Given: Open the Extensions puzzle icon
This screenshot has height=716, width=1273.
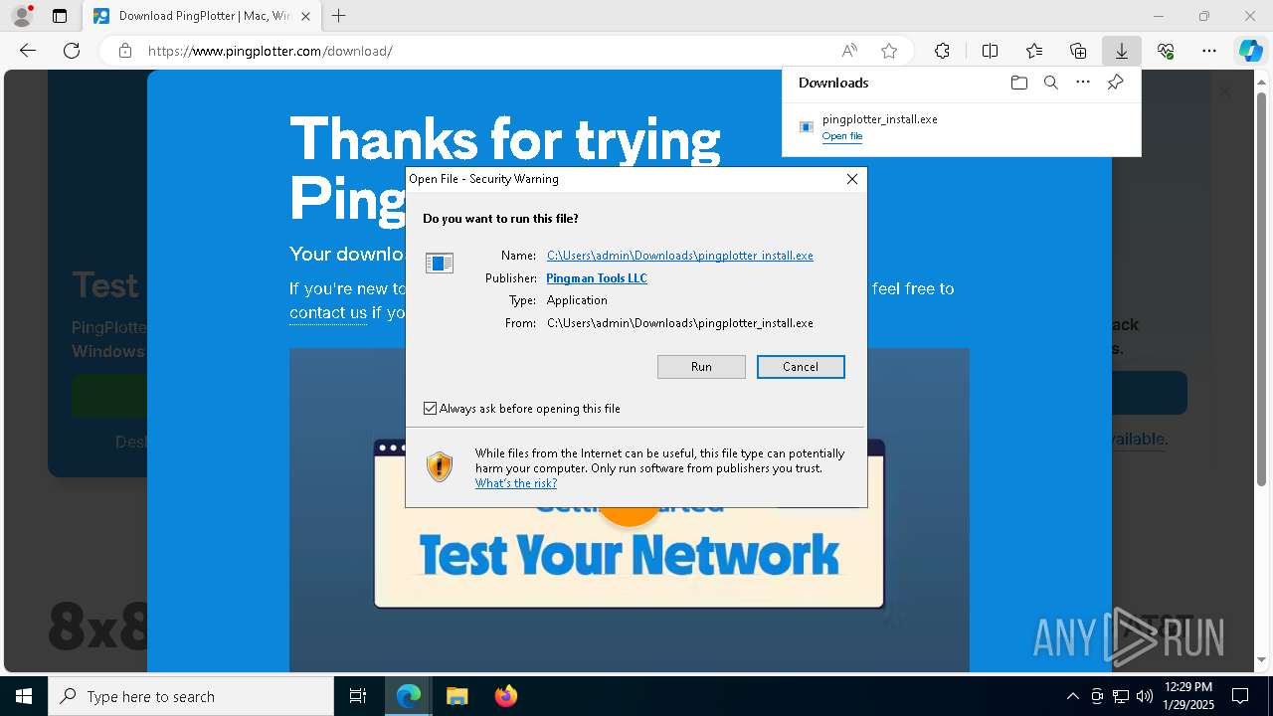Looking at the screenshot, I should (x=942, y=51).
